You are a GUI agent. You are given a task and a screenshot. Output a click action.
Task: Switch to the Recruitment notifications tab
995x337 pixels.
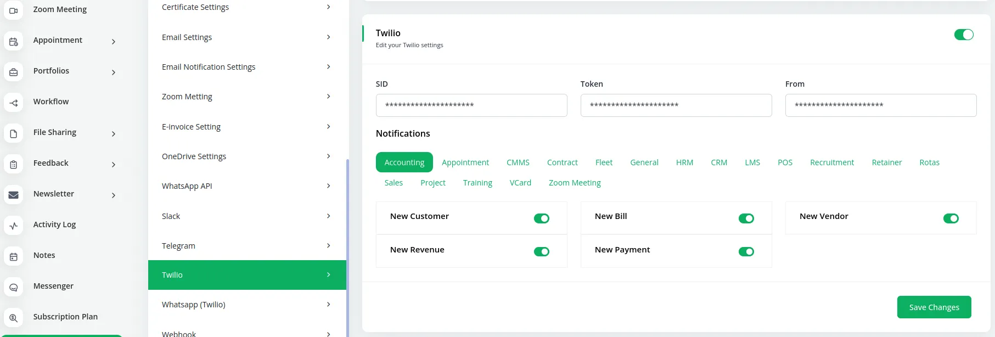[x=831, y=162]
